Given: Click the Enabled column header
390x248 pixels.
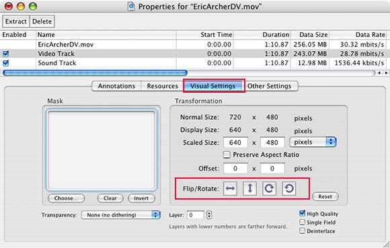Looking at the screenshot, I should 18,34.
